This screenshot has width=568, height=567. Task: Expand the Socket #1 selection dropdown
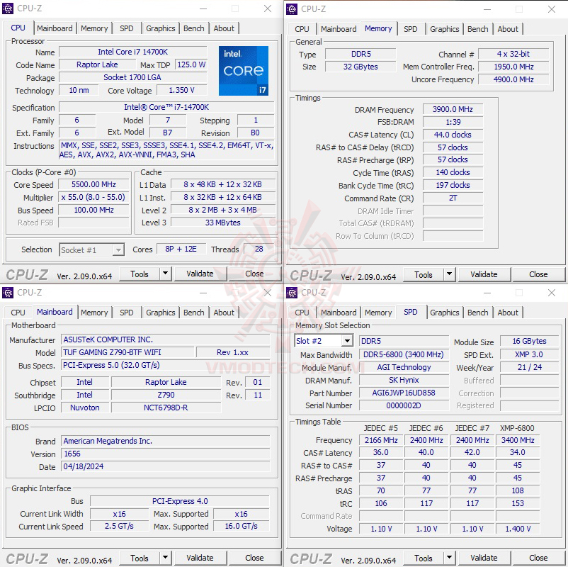pos(118,249)
